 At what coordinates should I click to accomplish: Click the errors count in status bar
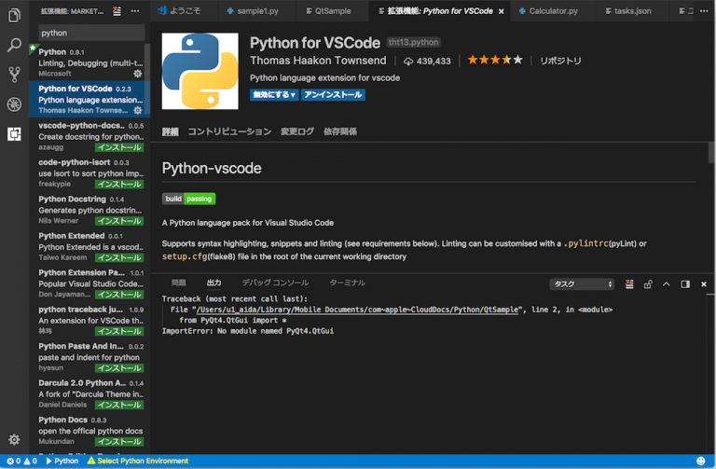pos(13,461)
